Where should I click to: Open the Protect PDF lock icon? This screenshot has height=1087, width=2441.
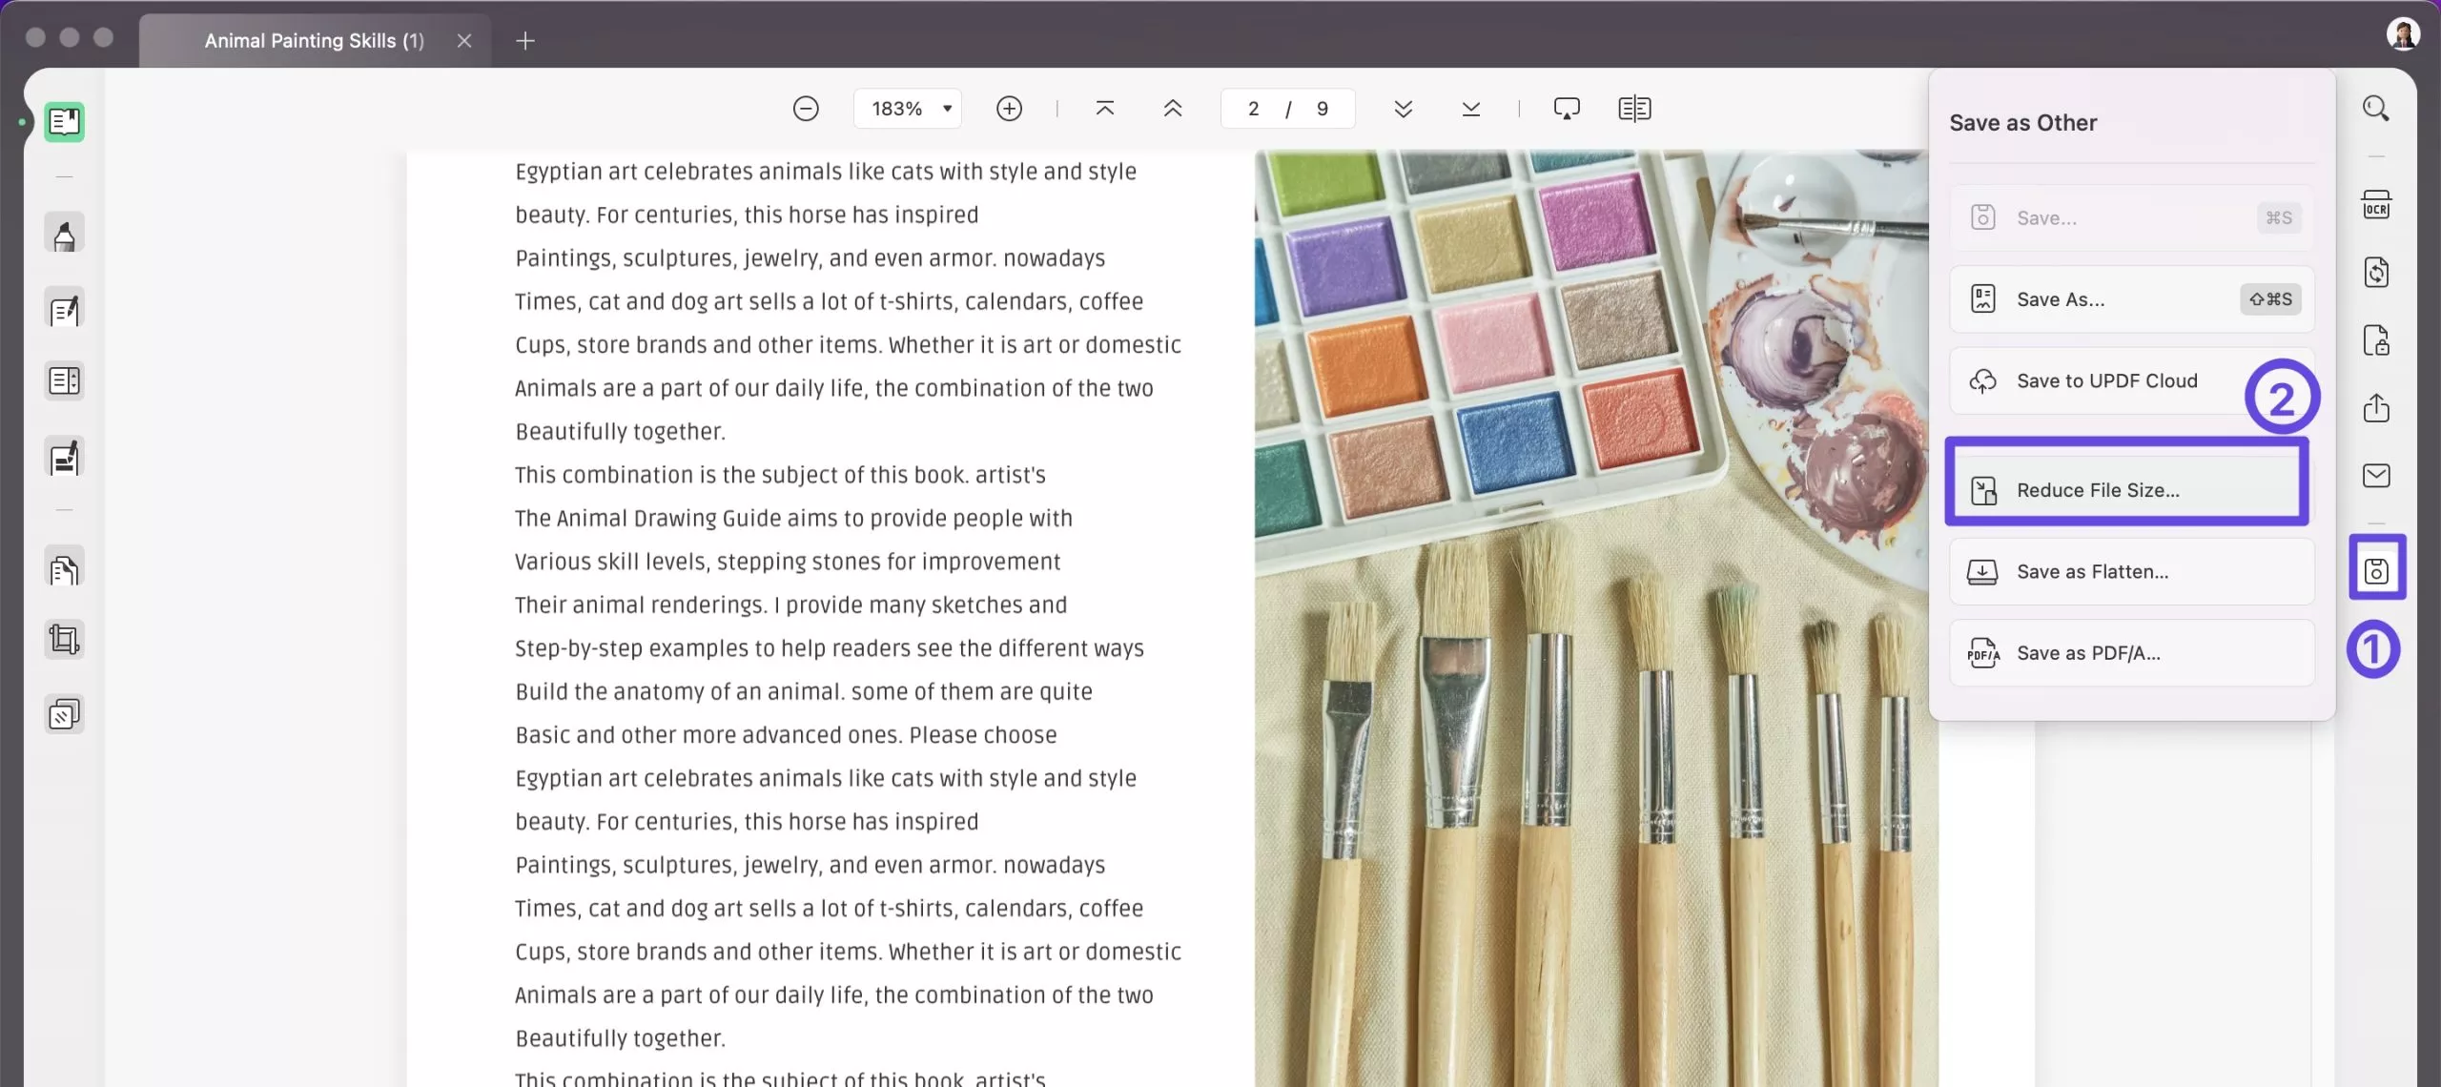pyautogui.click(x=2376, y=340)
